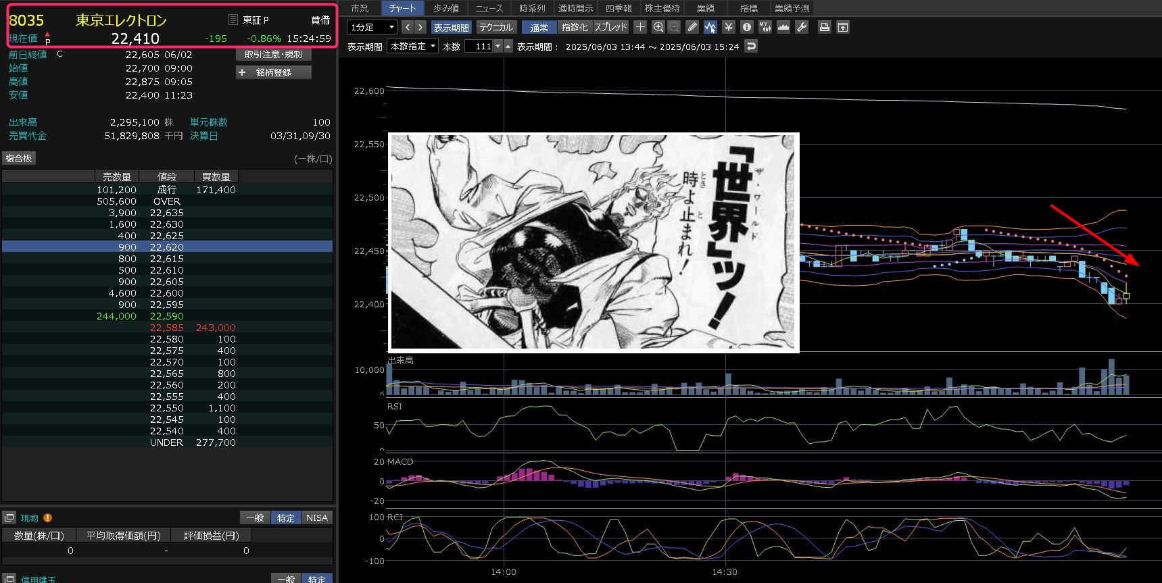Viewport: 1162px width, 583px height.
Task: Decrease bar count with down stepper
Action: [498, 46]
